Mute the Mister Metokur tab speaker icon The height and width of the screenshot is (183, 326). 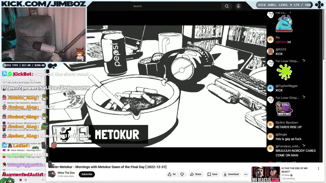pos(8,150)
